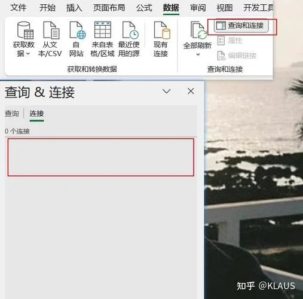303x299 pixels.
Task: Click the greyed 属性 (Properties) button
Action: 230,41
